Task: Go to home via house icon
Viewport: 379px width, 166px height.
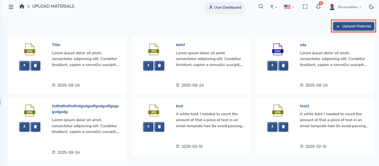Action: point(22,6)
